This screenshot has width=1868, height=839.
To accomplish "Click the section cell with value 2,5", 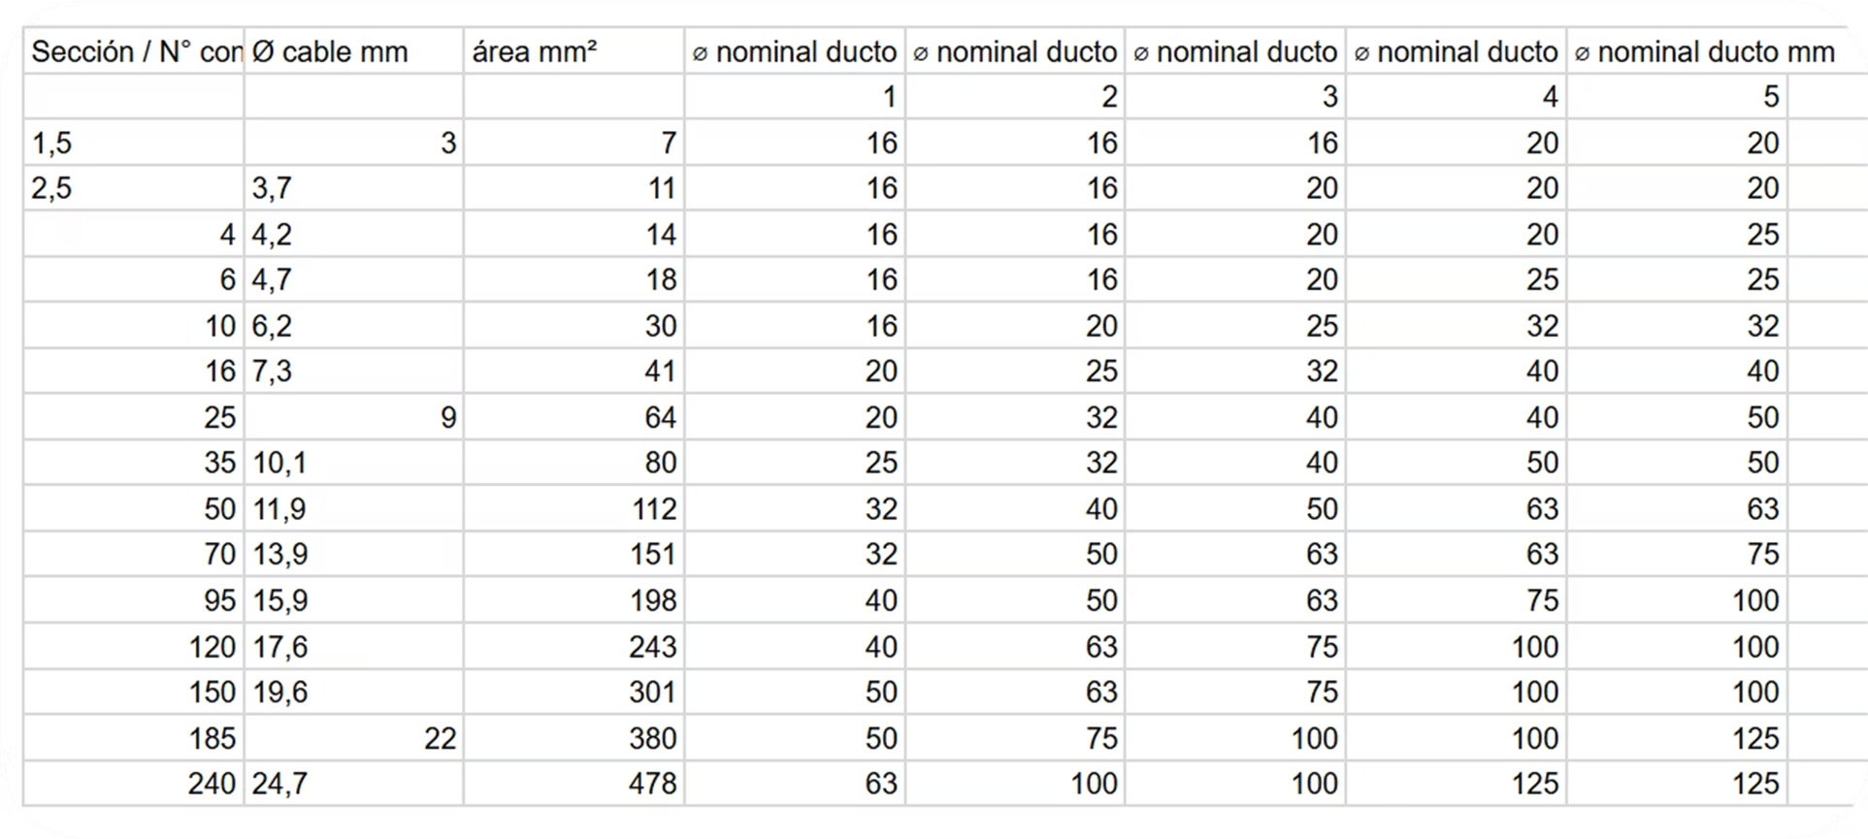I will [134, 188].
